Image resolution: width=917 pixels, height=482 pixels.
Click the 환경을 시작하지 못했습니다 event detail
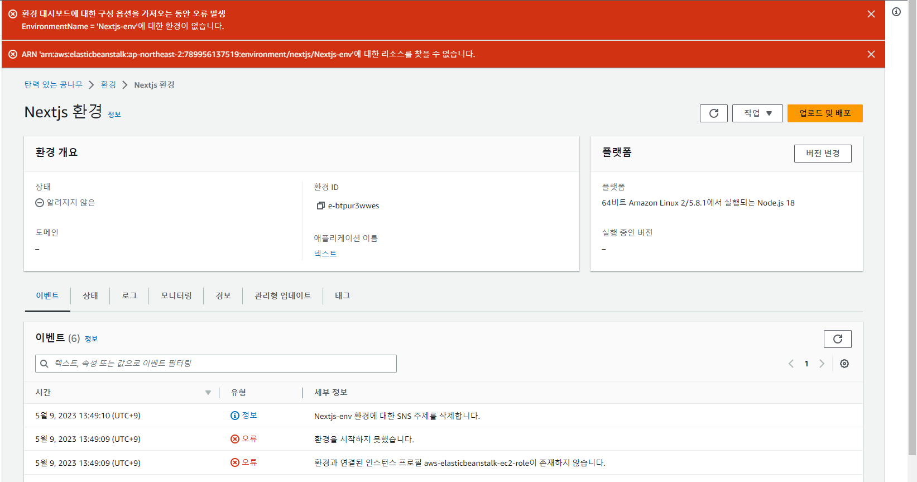click(364, 440)
